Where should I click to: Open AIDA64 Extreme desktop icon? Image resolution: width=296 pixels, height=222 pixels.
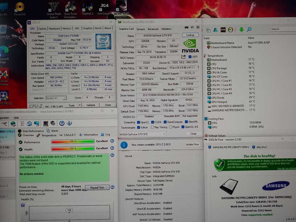pyautogui.click(x=4, y=78)
